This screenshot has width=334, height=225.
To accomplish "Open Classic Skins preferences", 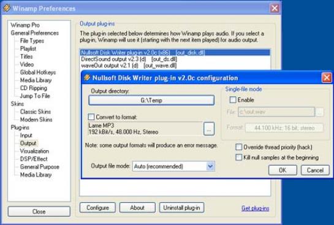I will pyautogui.click(x=36, y=112).
